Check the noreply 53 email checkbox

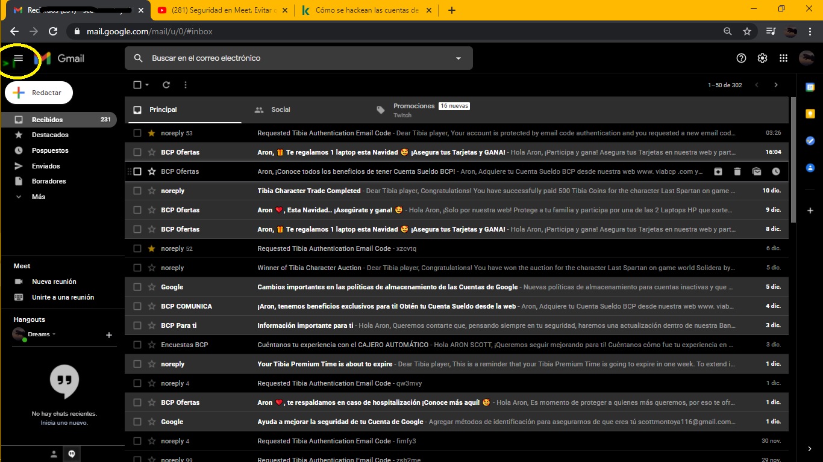tap(137, 133)
